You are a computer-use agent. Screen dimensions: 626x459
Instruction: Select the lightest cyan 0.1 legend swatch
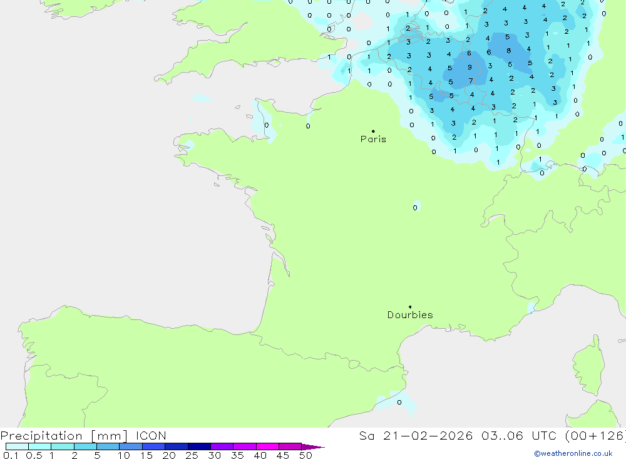[17, 446]
